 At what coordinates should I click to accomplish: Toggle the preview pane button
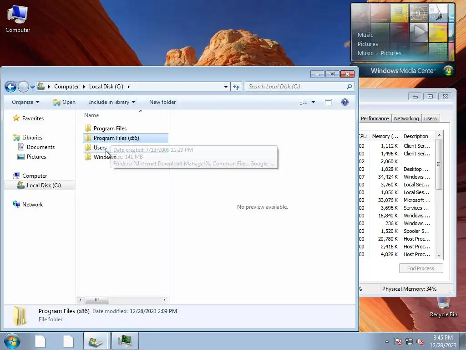point(329,102)
